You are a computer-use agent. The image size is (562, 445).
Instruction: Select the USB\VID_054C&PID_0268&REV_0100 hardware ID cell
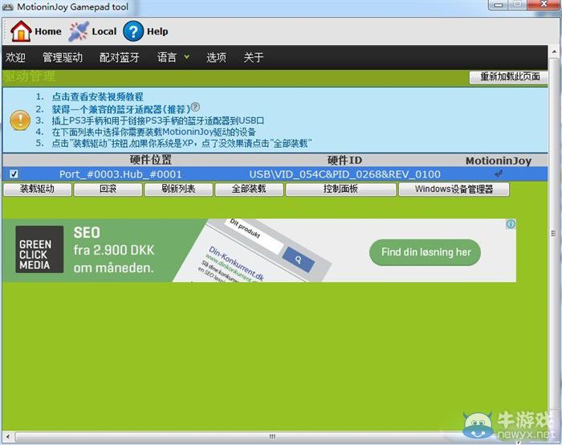(344, 174)
